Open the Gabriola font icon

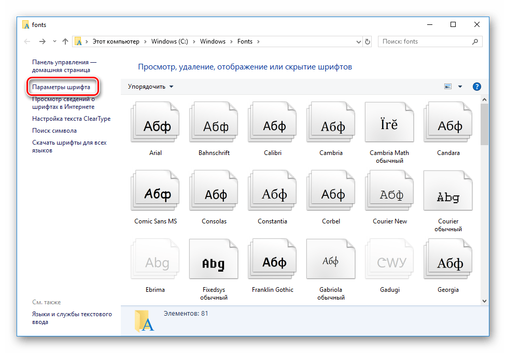331,262
